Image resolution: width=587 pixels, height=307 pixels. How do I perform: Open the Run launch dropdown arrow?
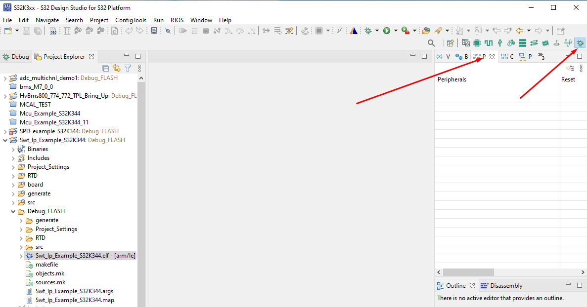coord(396,31)
